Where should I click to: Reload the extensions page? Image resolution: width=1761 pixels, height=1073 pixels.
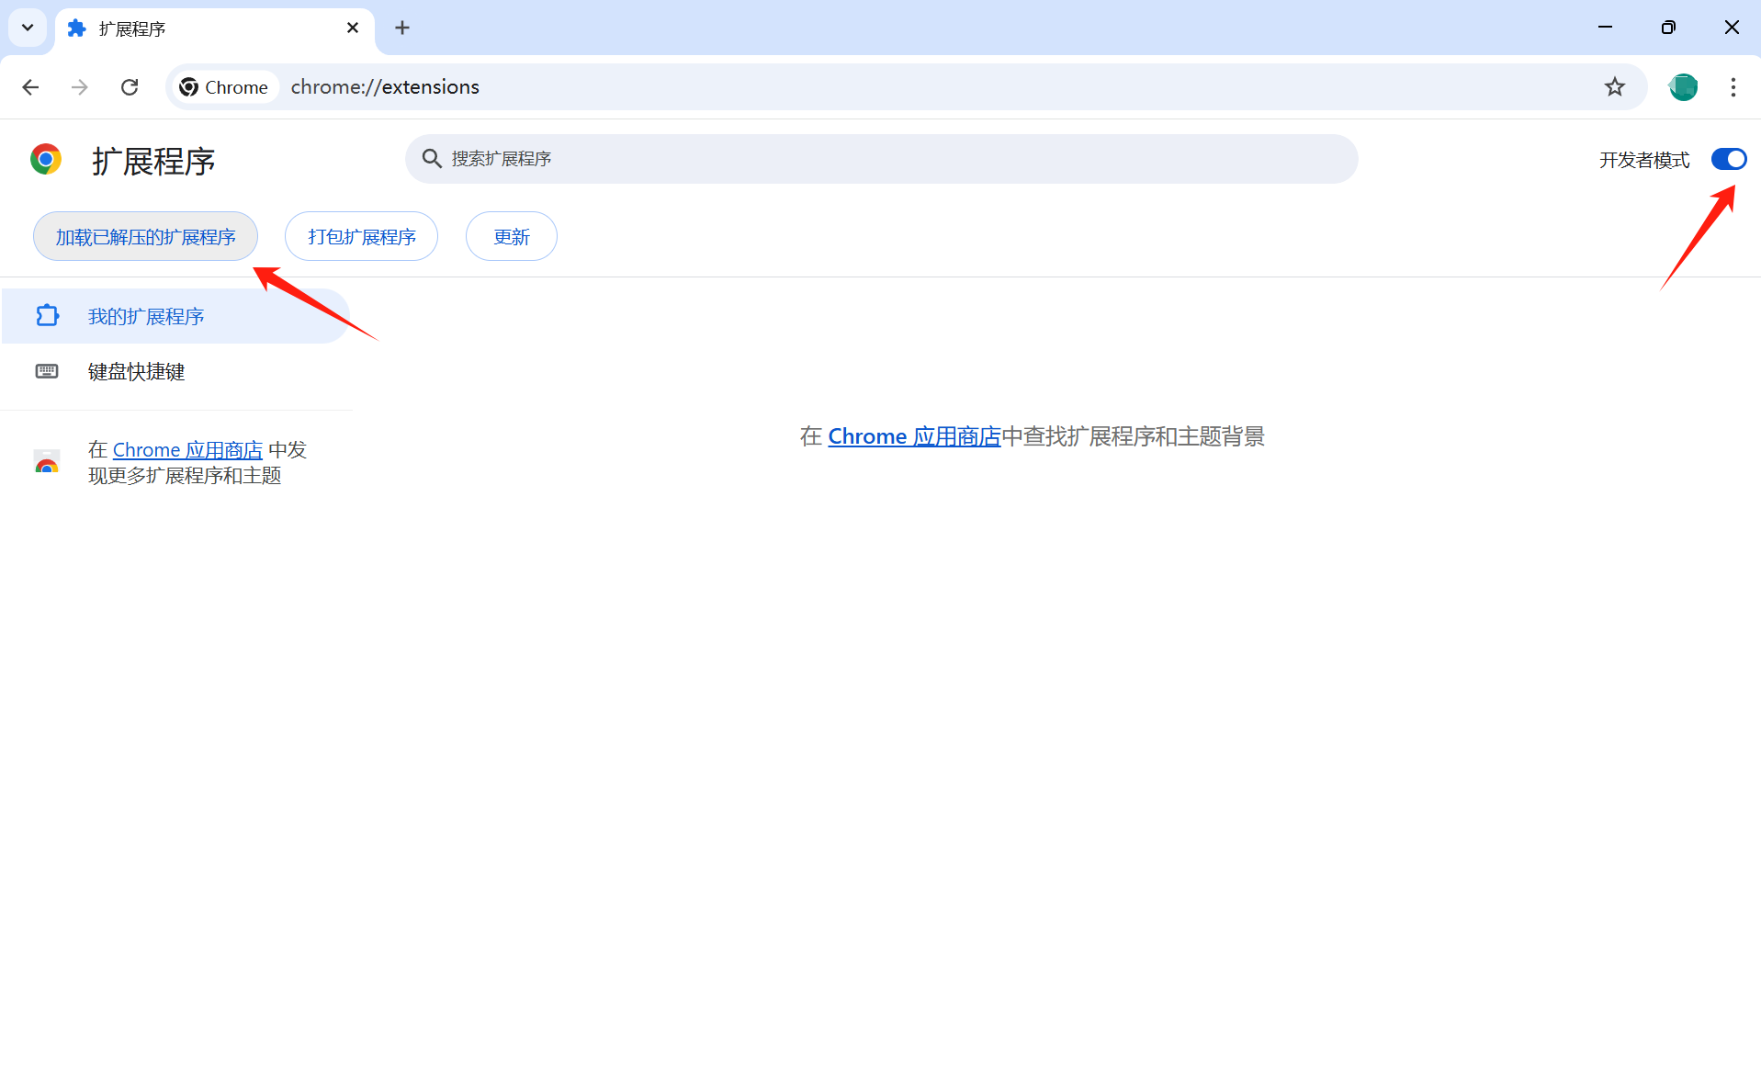pyautogui.click(x=130, y=87)
